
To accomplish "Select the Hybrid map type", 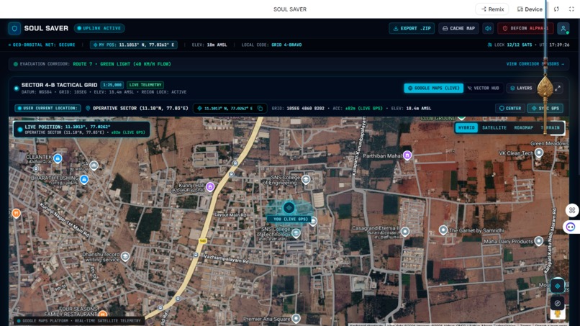I will (x=466, y=127).
